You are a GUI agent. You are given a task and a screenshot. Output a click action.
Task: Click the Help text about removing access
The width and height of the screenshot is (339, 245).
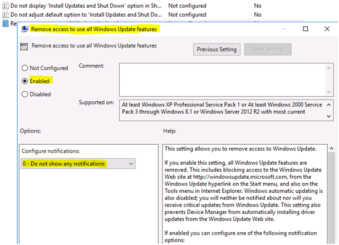(x=240, y=149)
